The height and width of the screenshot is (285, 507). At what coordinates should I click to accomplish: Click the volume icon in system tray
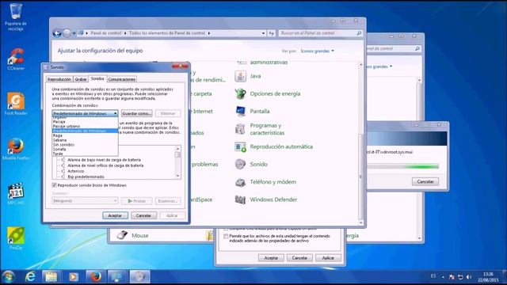click(468, 277)
